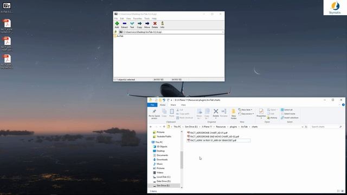347x195 pixels.
Task: Open the Easy access dropdown in Explorer
Action: point(246,114)
